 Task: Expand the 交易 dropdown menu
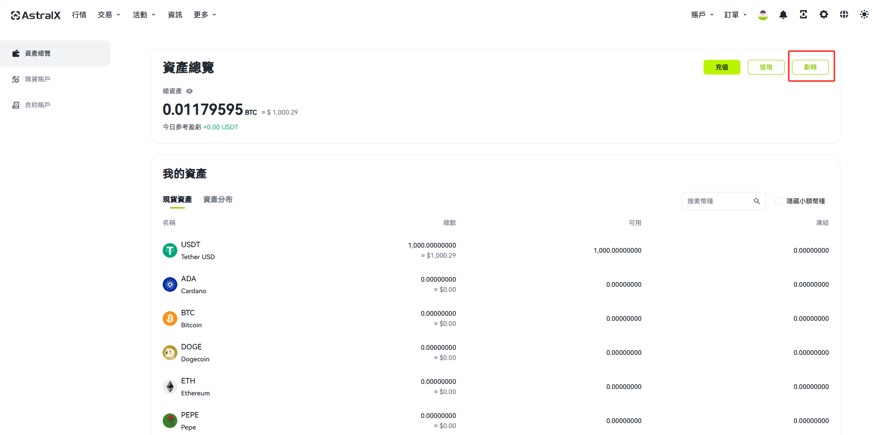109,15
